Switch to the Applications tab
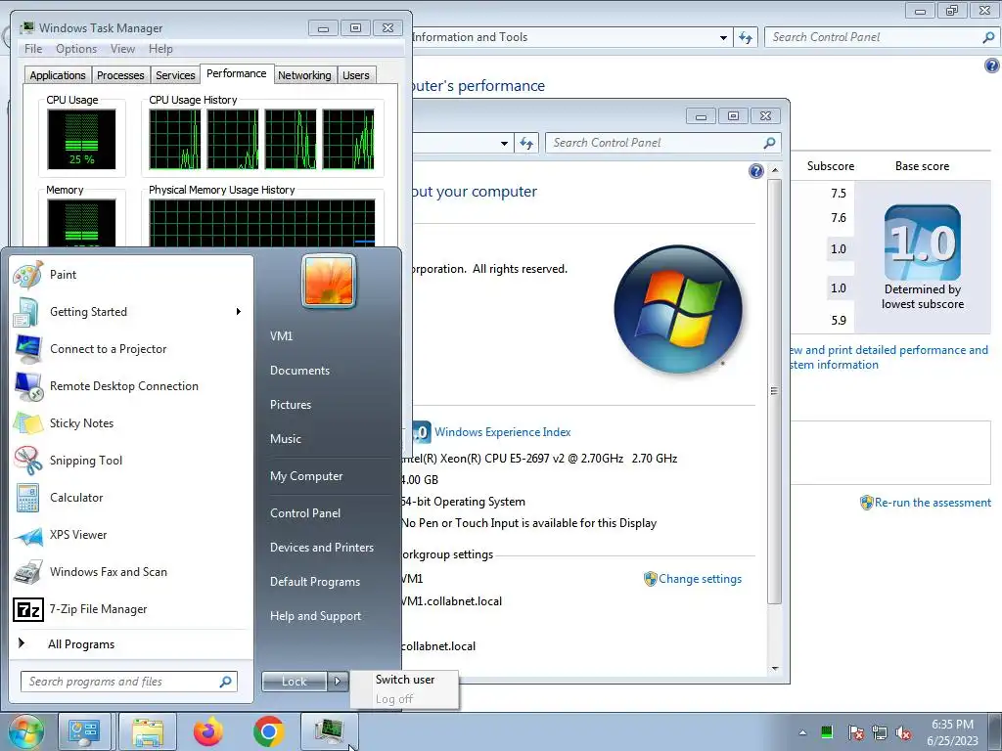 [58, 75]
